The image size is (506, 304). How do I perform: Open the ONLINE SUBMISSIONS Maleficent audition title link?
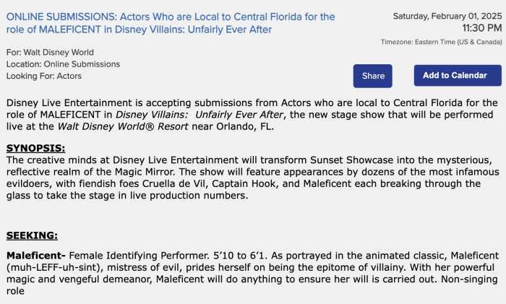point(171,22)
